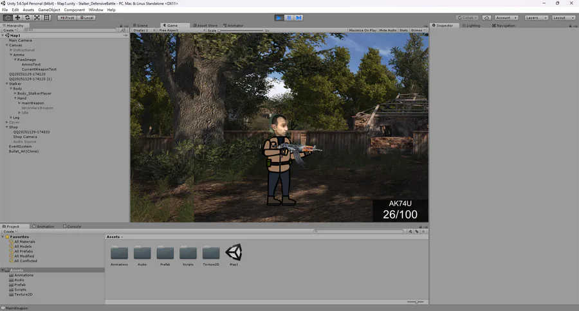The height and width of the screenshot is (311, 579).
Task: Toggle the Project panel lock icon
Action: tap(420, 227)
